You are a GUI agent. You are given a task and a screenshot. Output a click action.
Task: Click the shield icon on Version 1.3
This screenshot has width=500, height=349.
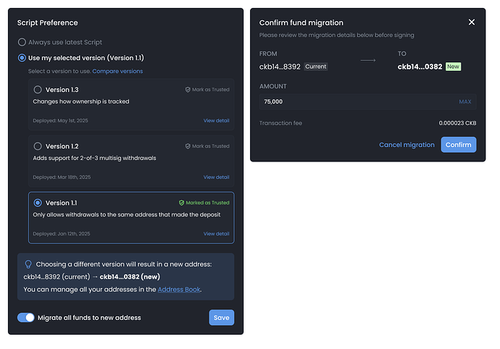[188, 90]
